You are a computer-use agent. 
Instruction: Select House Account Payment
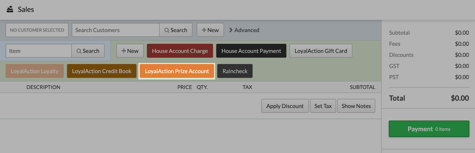coord(251,51)
